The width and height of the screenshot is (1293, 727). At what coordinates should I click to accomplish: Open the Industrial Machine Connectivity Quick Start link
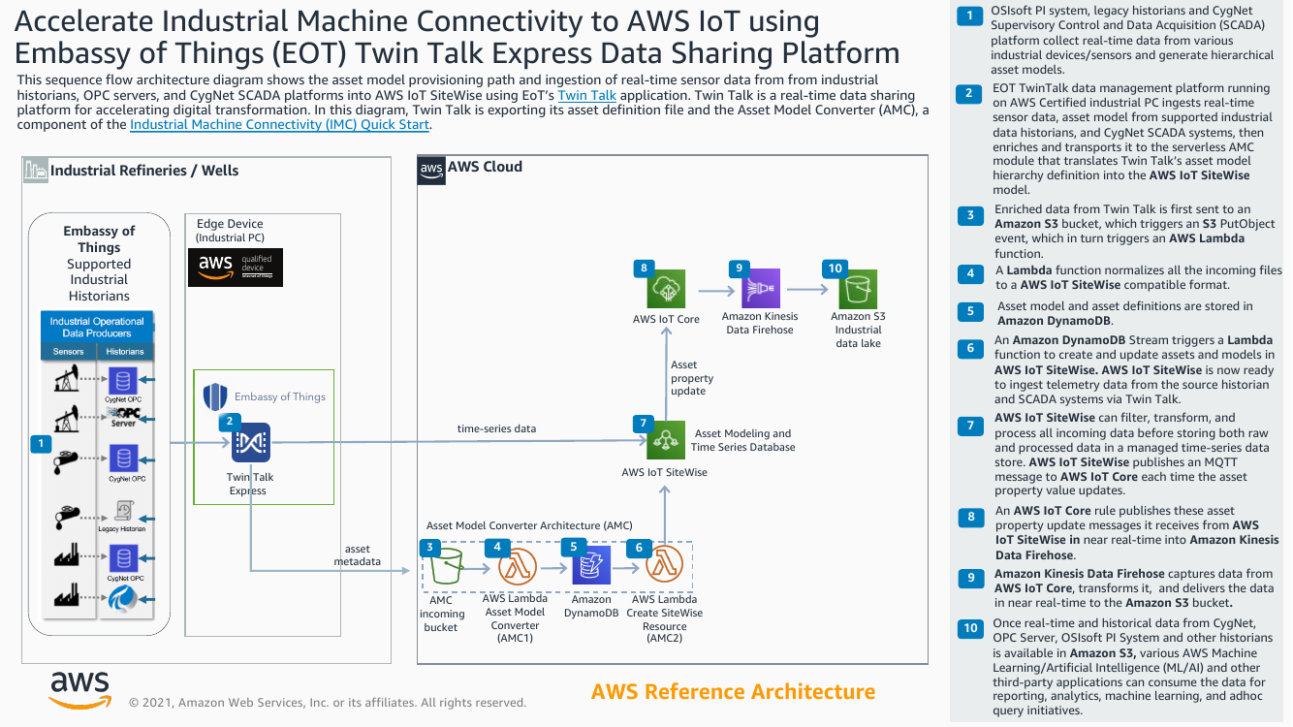click(x=279, y=124)
